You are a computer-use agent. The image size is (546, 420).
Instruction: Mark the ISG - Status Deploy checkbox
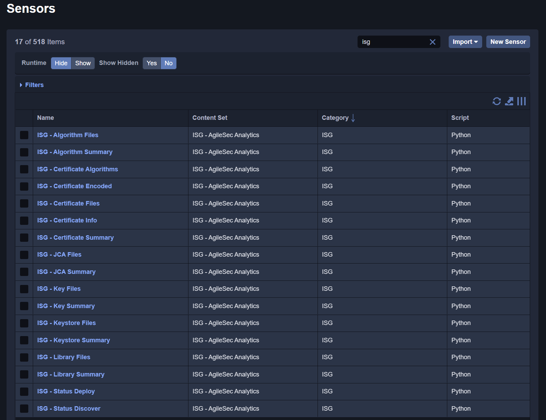(24, 392)
